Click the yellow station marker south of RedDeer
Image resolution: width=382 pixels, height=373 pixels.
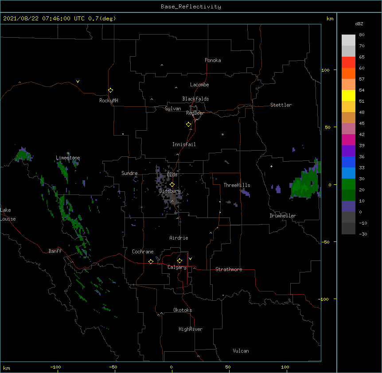(x=189, y=124)
